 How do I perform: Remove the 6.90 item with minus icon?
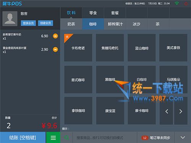coord(55,36)
